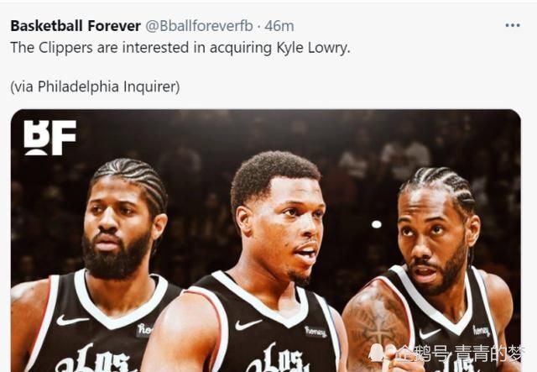This screenshot has width=537, height=372.
Task: Click honey sponsor patch on right jersey
Action: click(481, 331)
